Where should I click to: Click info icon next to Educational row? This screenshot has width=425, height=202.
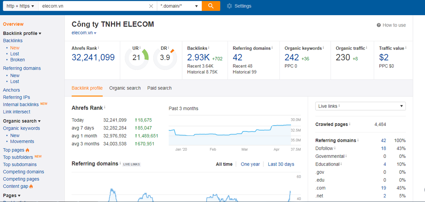(341, 164)
